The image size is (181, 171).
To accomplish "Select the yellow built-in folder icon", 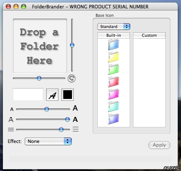I will [x=113, y=57].
